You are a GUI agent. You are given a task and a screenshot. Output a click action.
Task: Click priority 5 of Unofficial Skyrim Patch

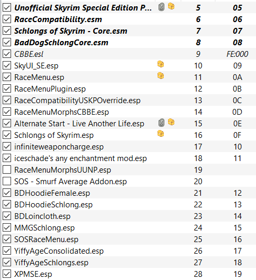pos(198,8)
